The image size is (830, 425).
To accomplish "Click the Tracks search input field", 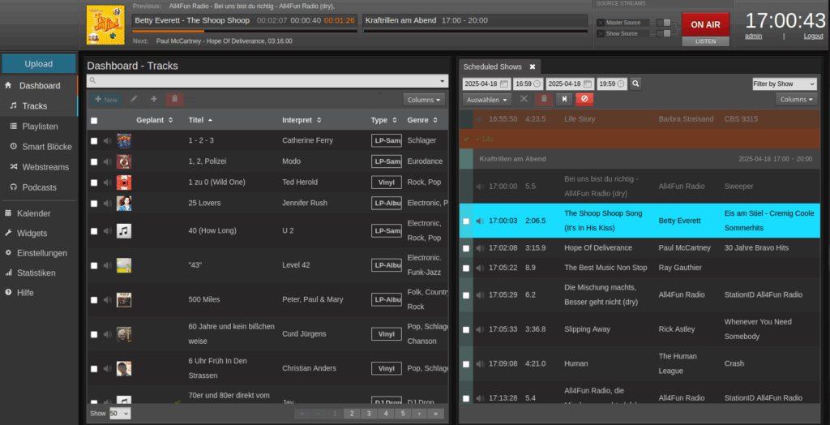I will [267, 80].
